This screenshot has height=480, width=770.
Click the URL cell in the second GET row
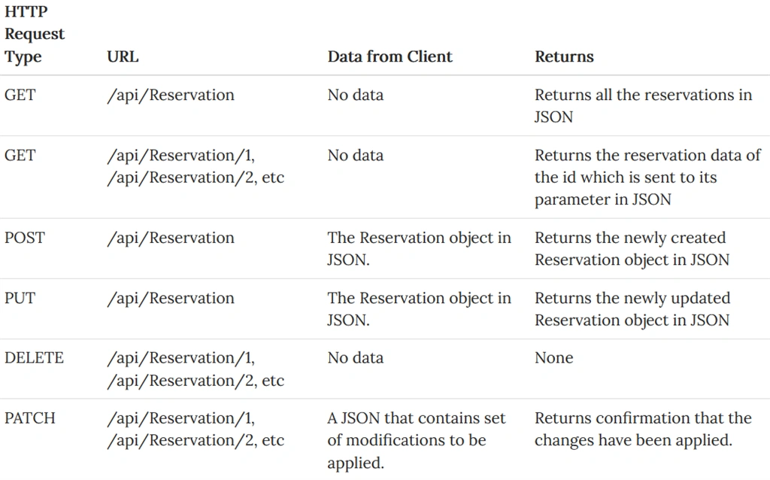tap(196, 166)
